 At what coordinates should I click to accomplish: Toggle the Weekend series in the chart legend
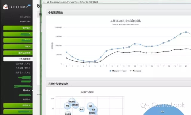tap(135, 71)
